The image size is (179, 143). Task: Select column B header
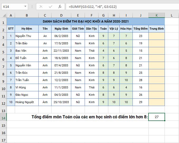(27, 15)
